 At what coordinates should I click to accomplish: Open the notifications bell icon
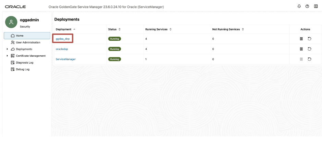(299, 6)
